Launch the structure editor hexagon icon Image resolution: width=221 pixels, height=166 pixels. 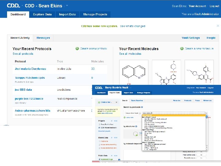pyautogui.click(x=135, y=134)
